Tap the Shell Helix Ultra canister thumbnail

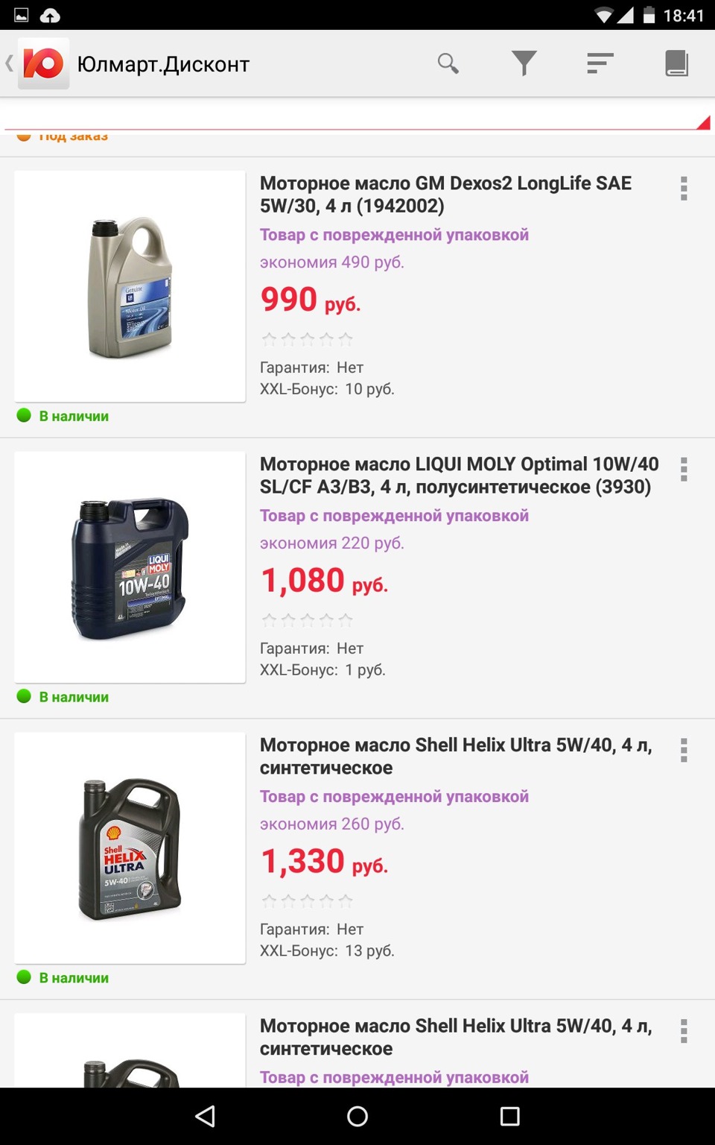[x=130, y=848]
